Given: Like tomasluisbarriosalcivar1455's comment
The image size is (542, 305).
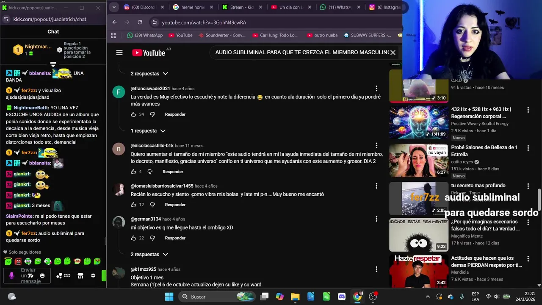Looking at the screenshot, I should tap(133, 205).
